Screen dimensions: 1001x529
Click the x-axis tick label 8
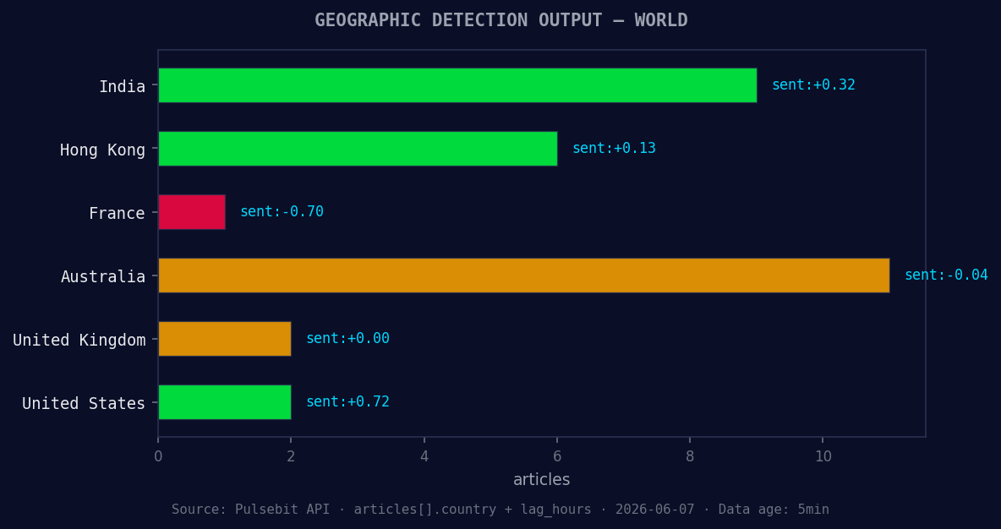690,457
